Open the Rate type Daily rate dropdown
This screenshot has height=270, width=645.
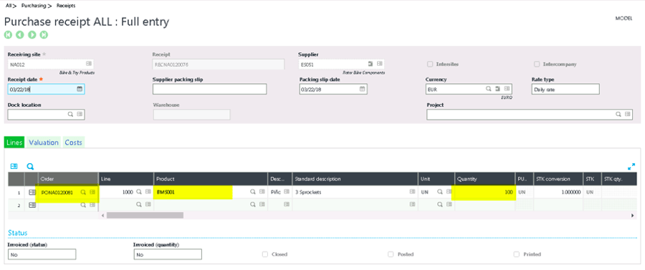[565, 90]
